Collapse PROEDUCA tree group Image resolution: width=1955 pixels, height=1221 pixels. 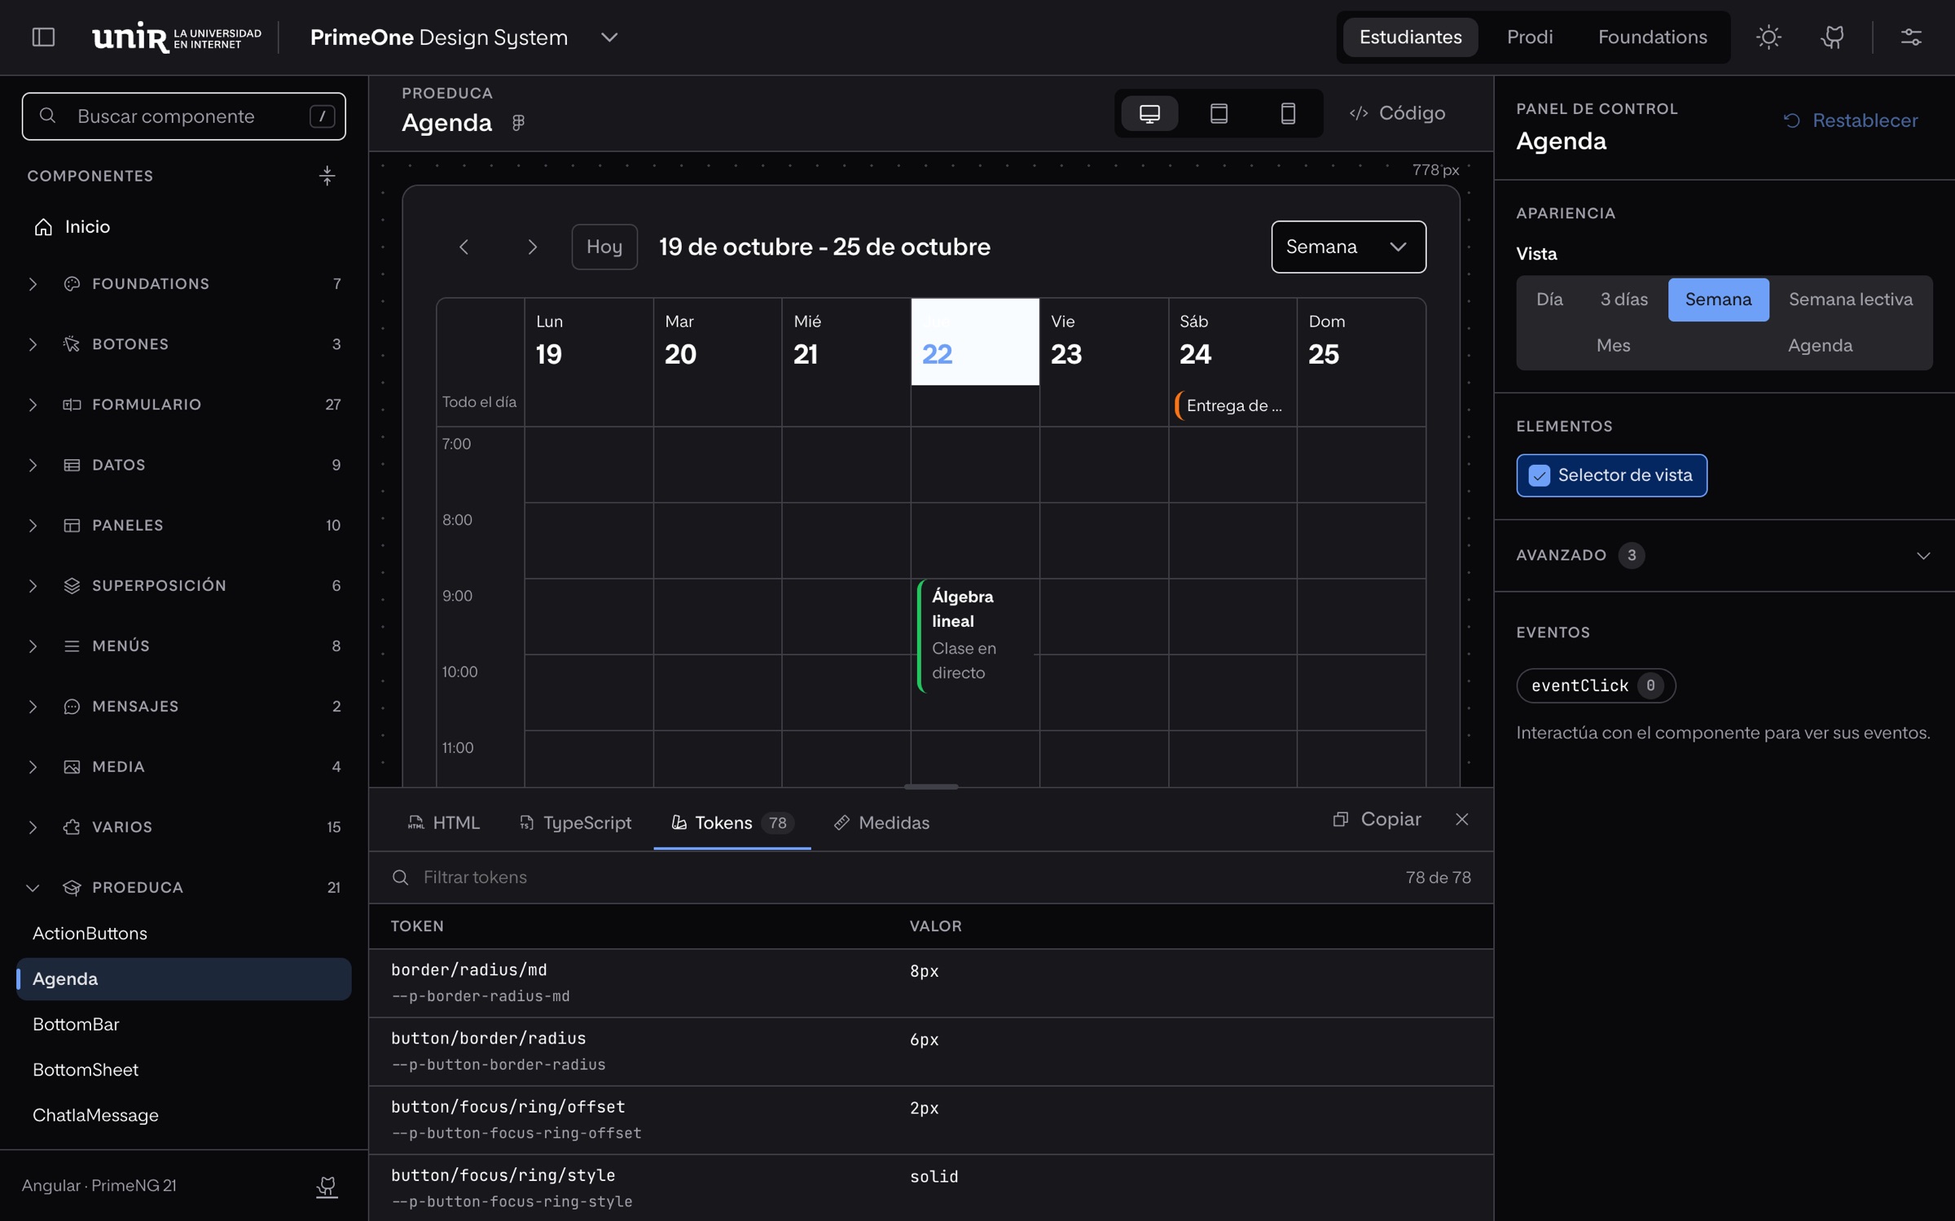coord(184,887)
